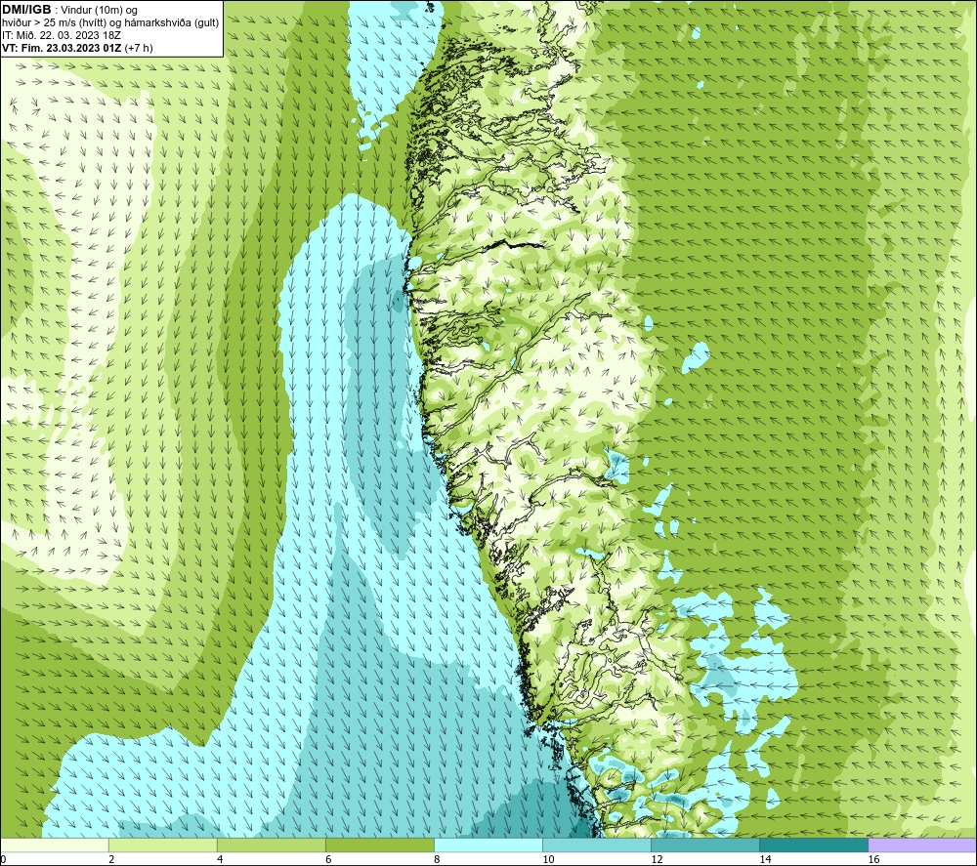Click the legend label '0'
The image size is (977, 866).
[3, 860]
